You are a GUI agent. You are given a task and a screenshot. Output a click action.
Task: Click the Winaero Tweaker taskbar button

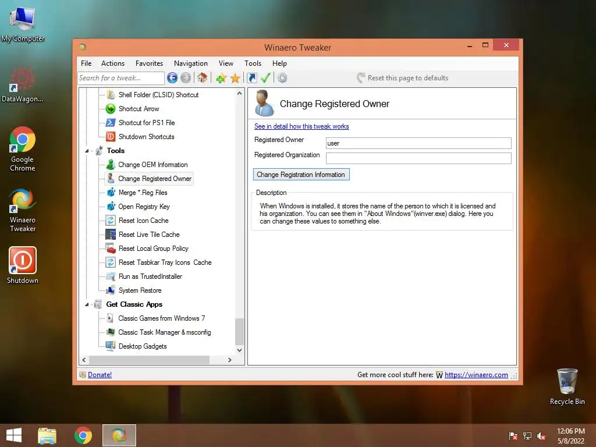tap(119, 435)
